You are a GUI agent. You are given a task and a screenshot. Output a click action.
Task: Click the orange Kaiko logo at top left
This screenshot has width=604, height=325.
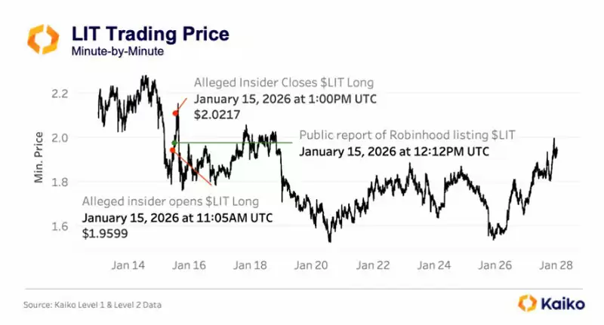[43, 39]
